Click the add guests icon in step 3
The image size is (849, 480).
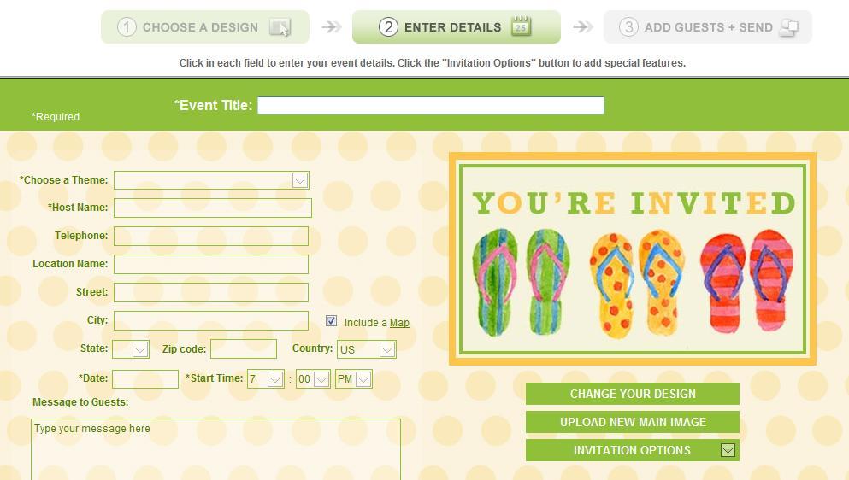tap(789, 27)
